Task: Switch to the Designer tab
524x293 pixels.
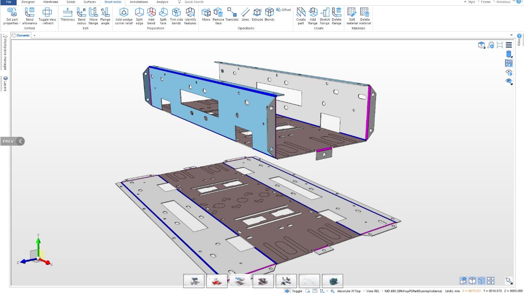Action: point(28,2)
